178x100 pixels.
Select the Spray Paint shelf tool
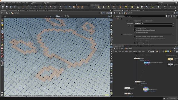coord(50,7)
